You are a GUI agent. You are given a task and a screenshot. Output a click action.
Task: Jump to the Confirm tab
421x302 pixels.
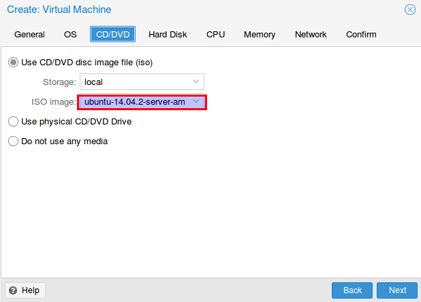pos(361,34)
